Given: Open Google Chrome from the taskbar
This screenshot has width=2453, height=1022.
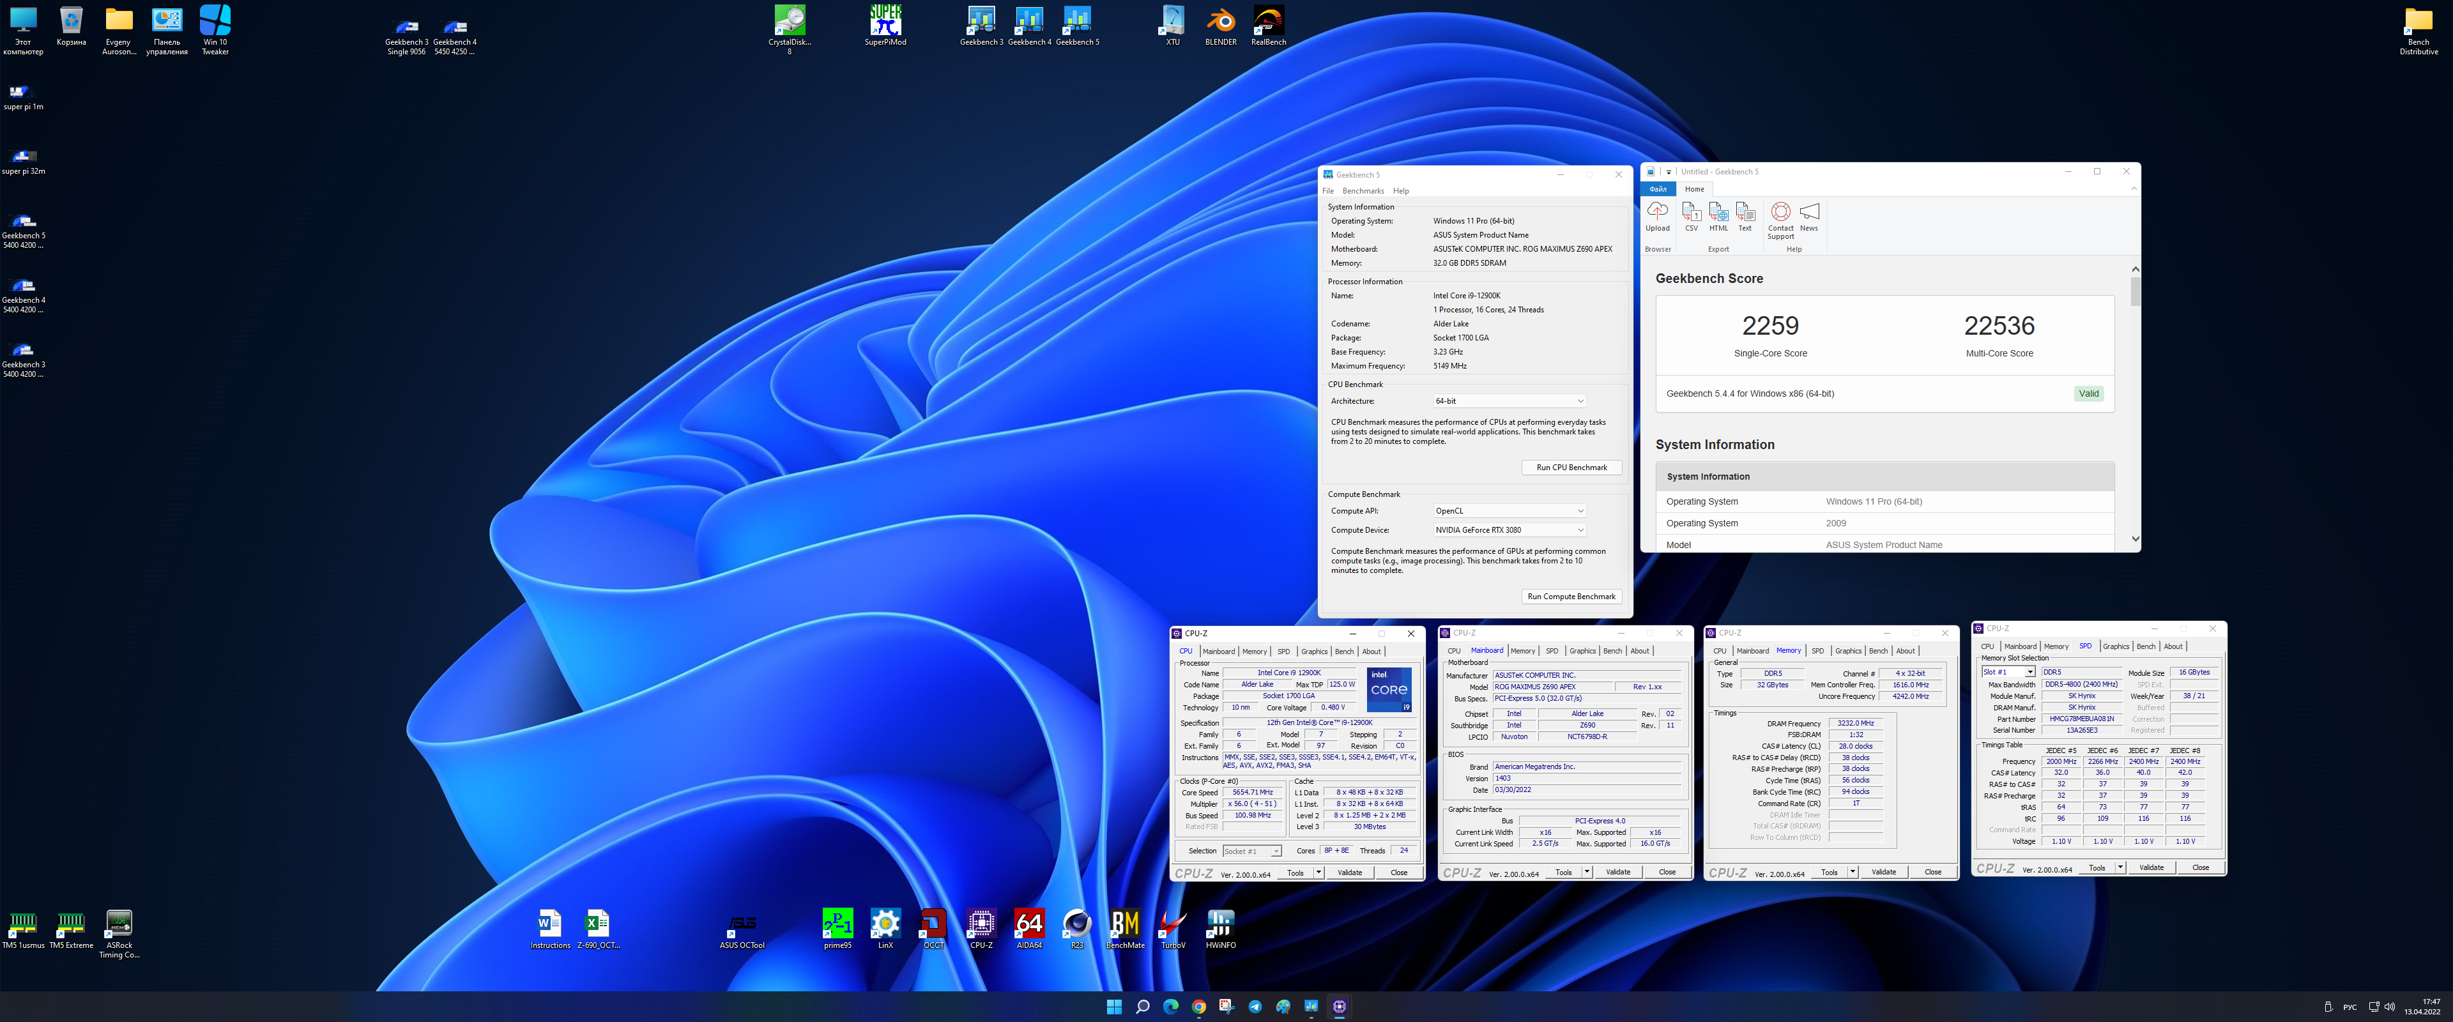Looking at the screenshot, I should click(x=1199, y=1007).
